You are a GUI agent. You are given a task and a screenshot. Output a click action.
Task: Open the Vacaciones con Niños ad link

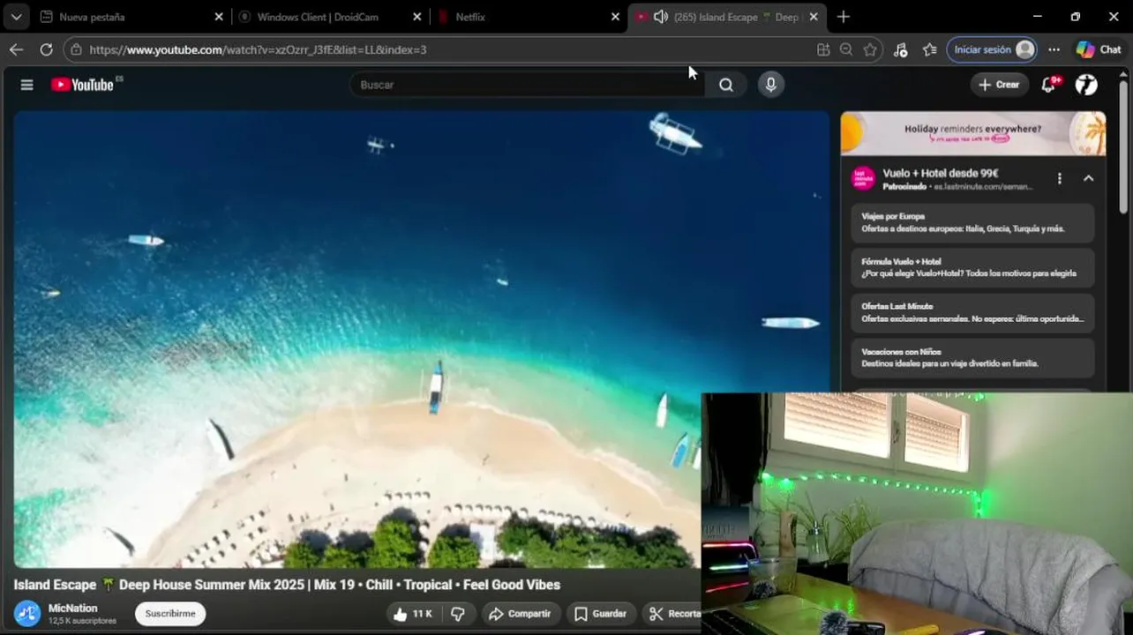[x=972, y=357]
